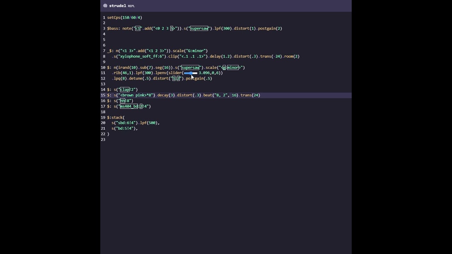Click ".scale("G:minor")" on line 7
Image resolution: width=452 pixels, height=254 pixels.
[x=189, y=51]
